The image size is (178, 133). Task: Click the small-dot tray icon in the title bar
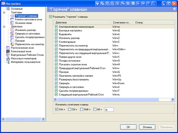(154, 4)
